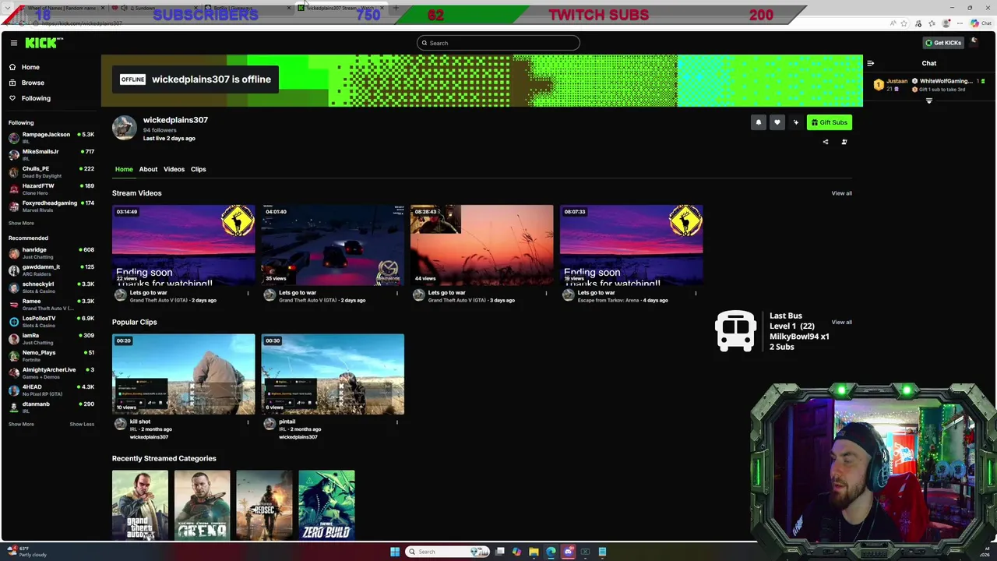Image resolution: width=997 pixels, height=561 pixels.
Task: Click View all for Stream Videos
Action: (x=841, y=193)
